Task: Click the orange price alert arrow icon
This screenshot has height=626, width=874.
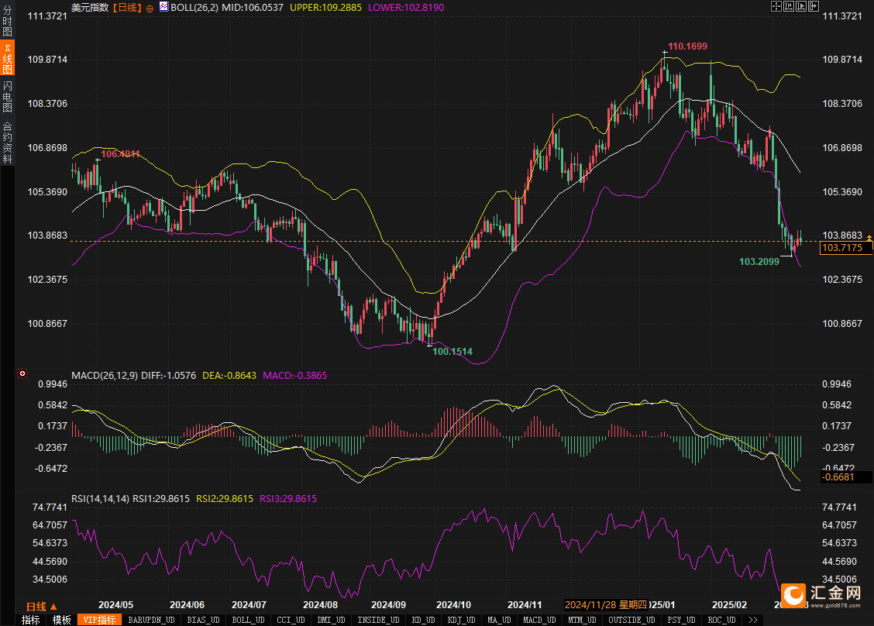Action: tap(869, 238)
